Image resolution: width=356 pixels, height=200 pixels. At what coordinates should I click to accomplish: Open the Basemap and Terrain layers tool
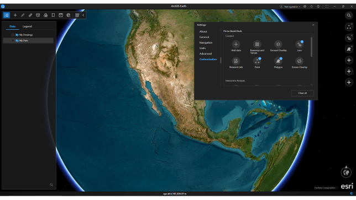[x=46, y=15]
